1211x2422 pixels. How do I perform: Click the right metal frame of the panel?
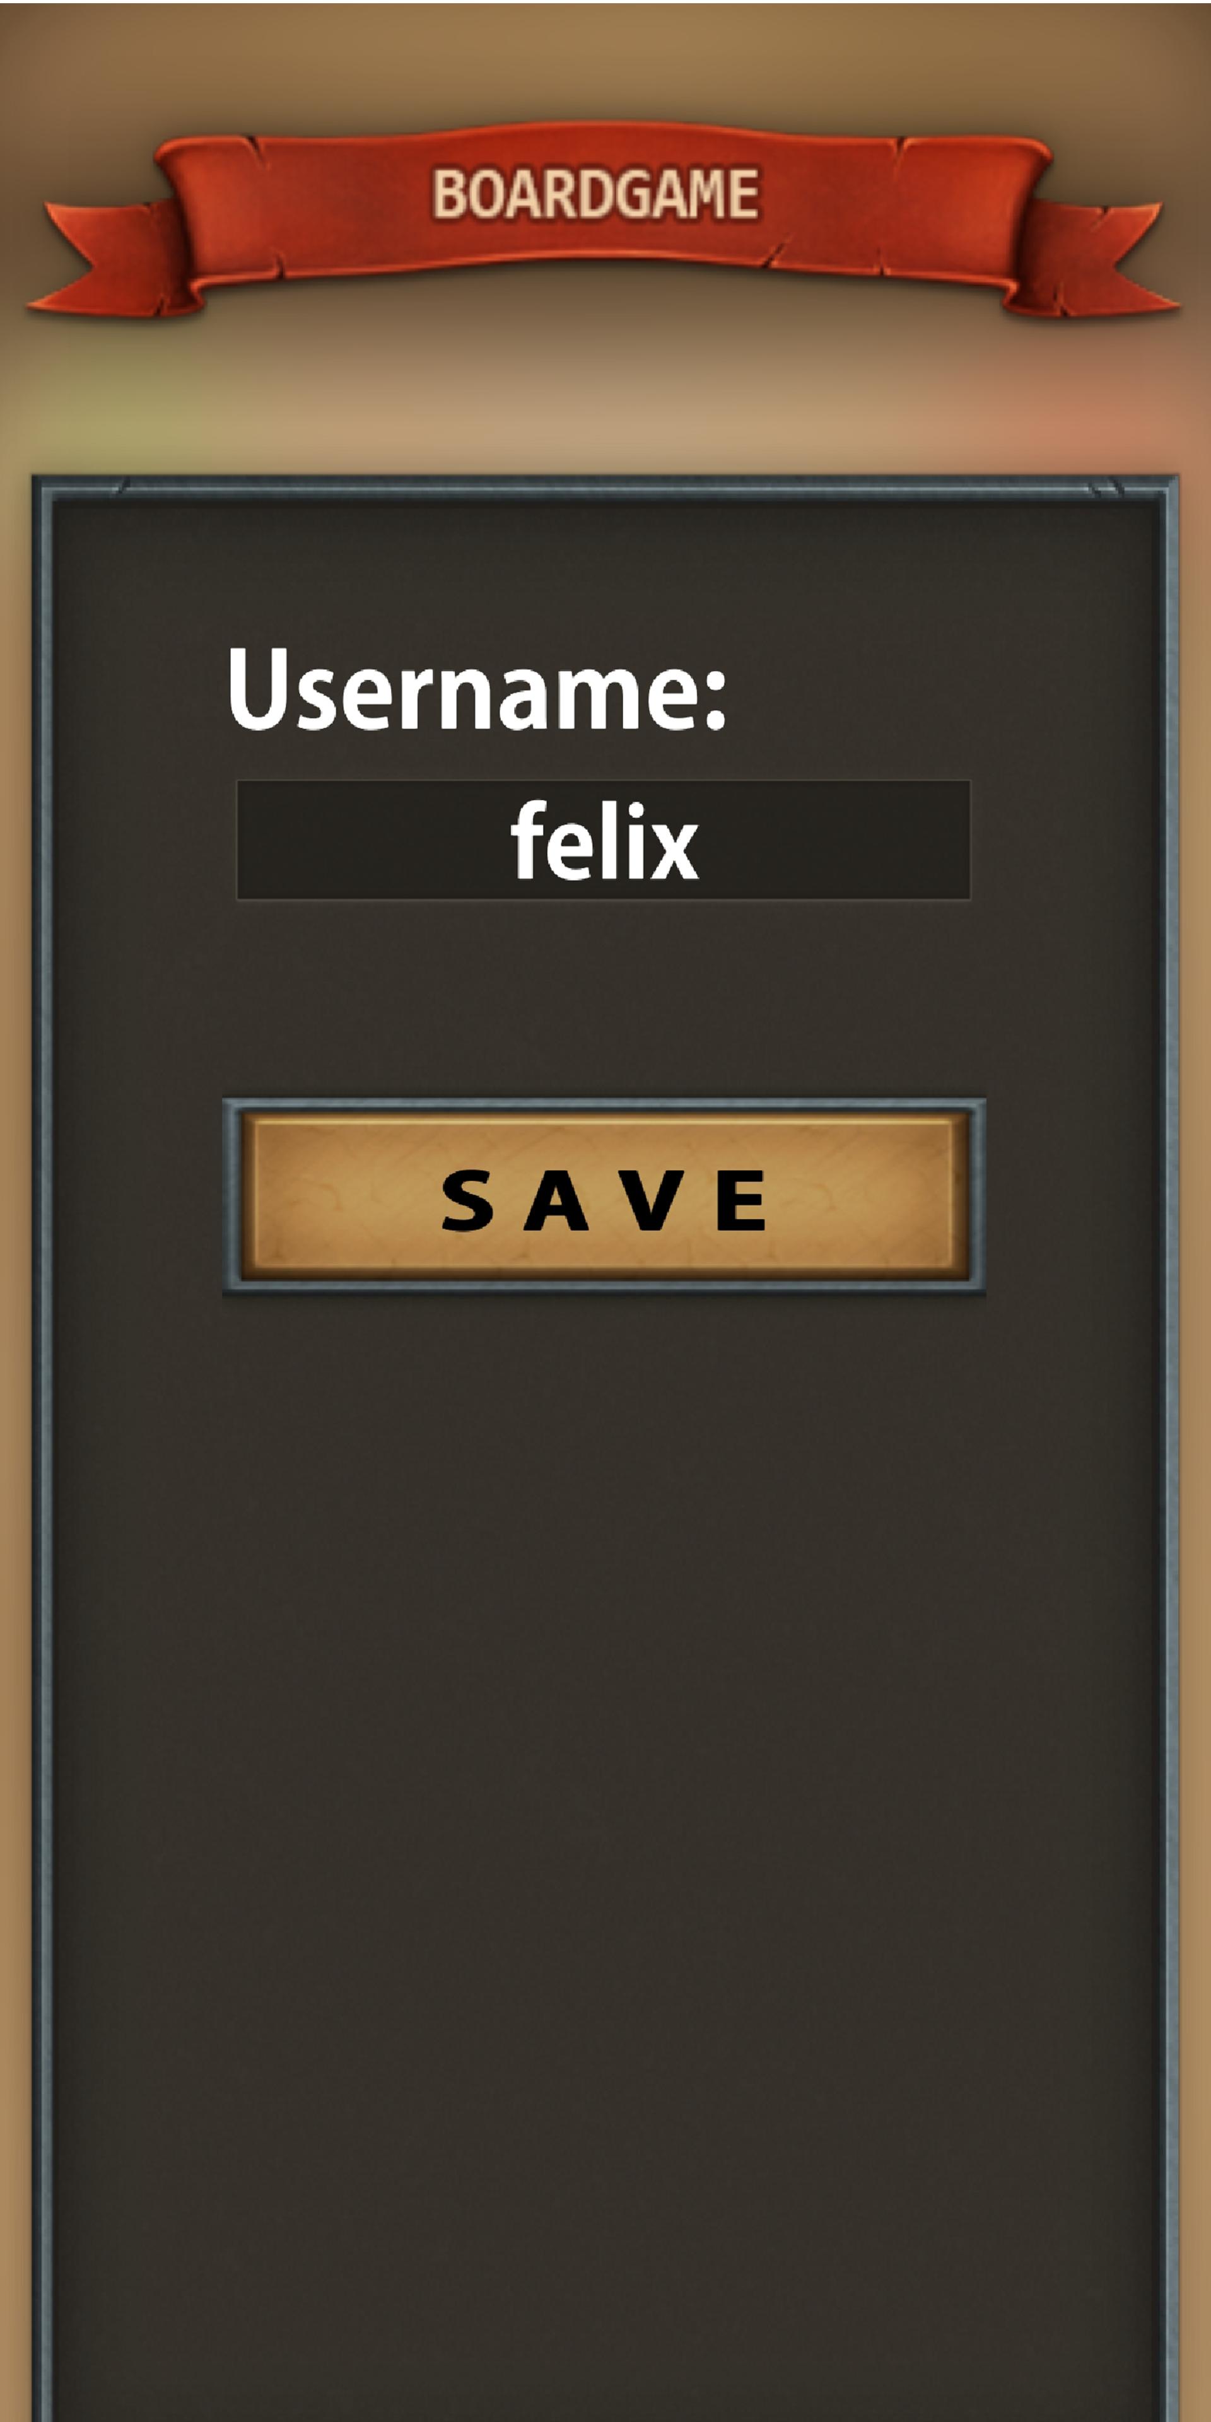click(x=1167, y=1448)
